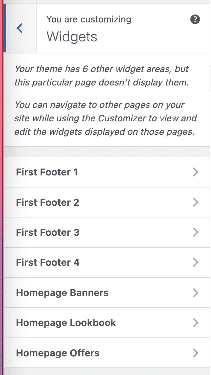Click the paragraph about navigating other pages
211x375 pixels.
click(x=105, y=118)
